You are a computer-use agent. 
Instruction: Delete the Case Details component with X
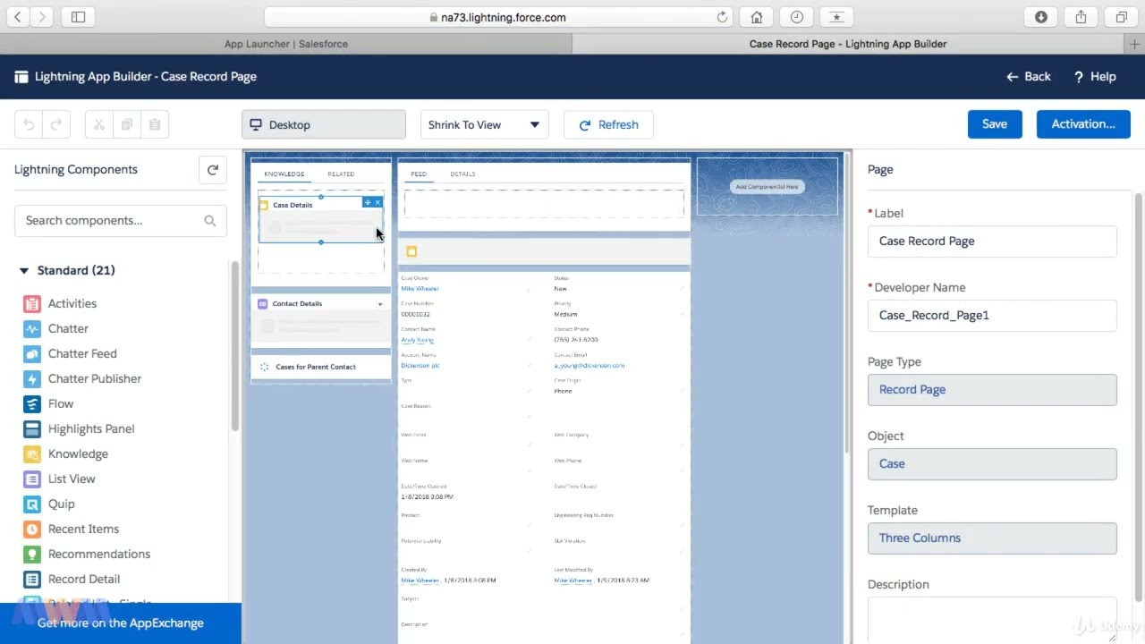click(x=377, y=203)
